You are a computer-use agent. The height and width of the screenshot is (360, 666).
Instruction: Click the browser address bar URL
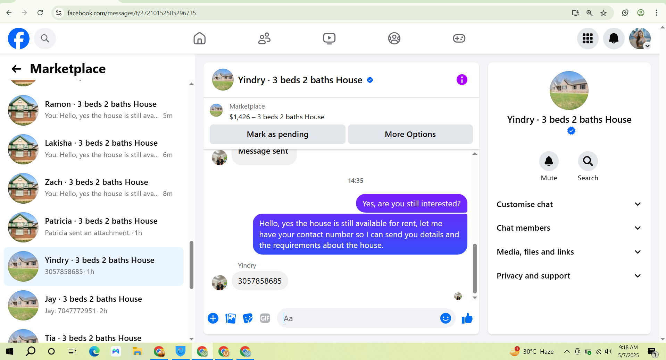click(132, 13)
